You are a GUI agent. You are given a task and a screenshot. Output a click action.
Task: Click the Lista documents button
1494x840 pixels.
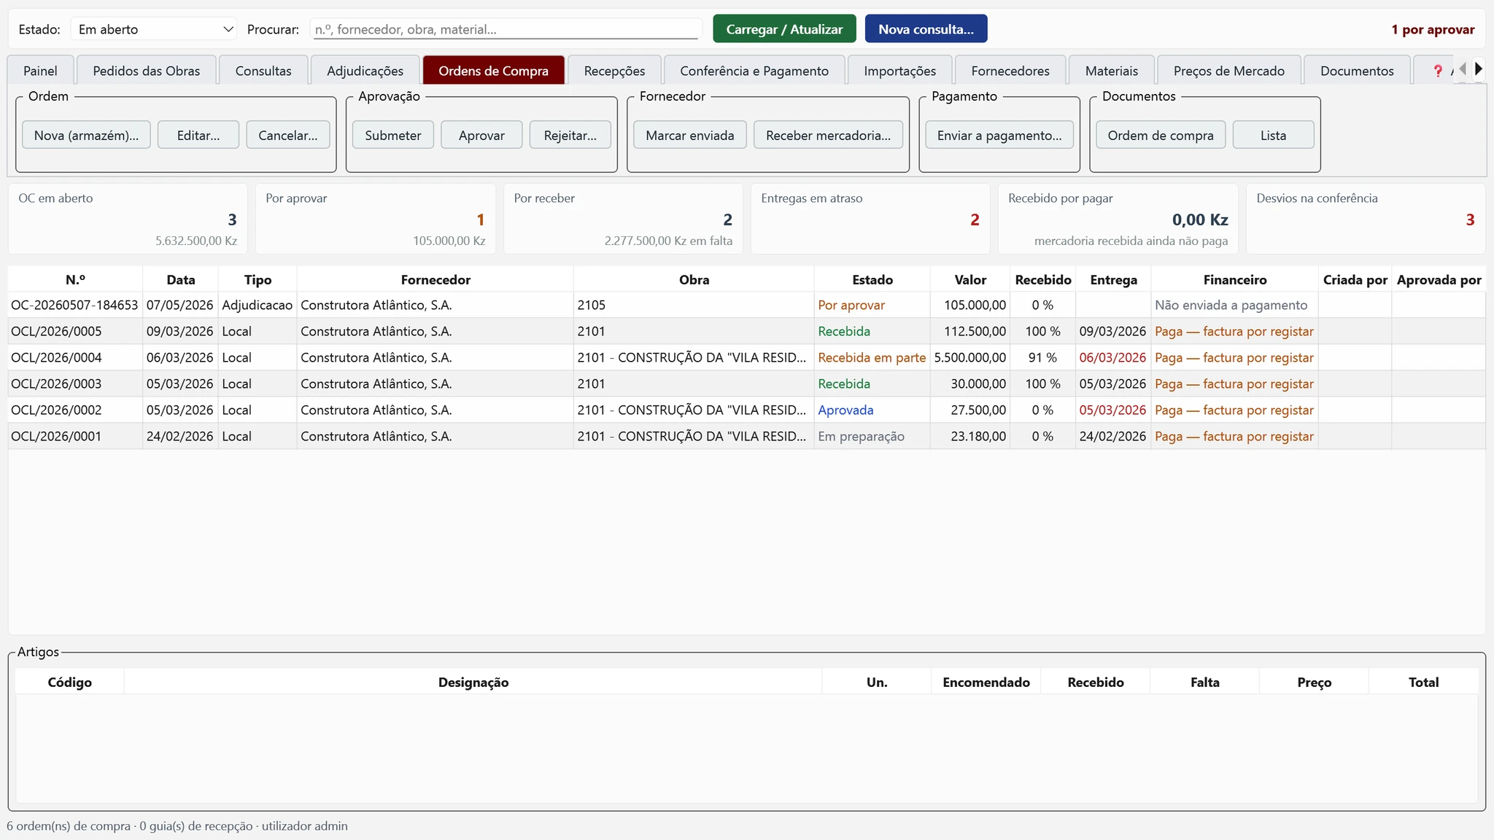tap(1273, 135)
